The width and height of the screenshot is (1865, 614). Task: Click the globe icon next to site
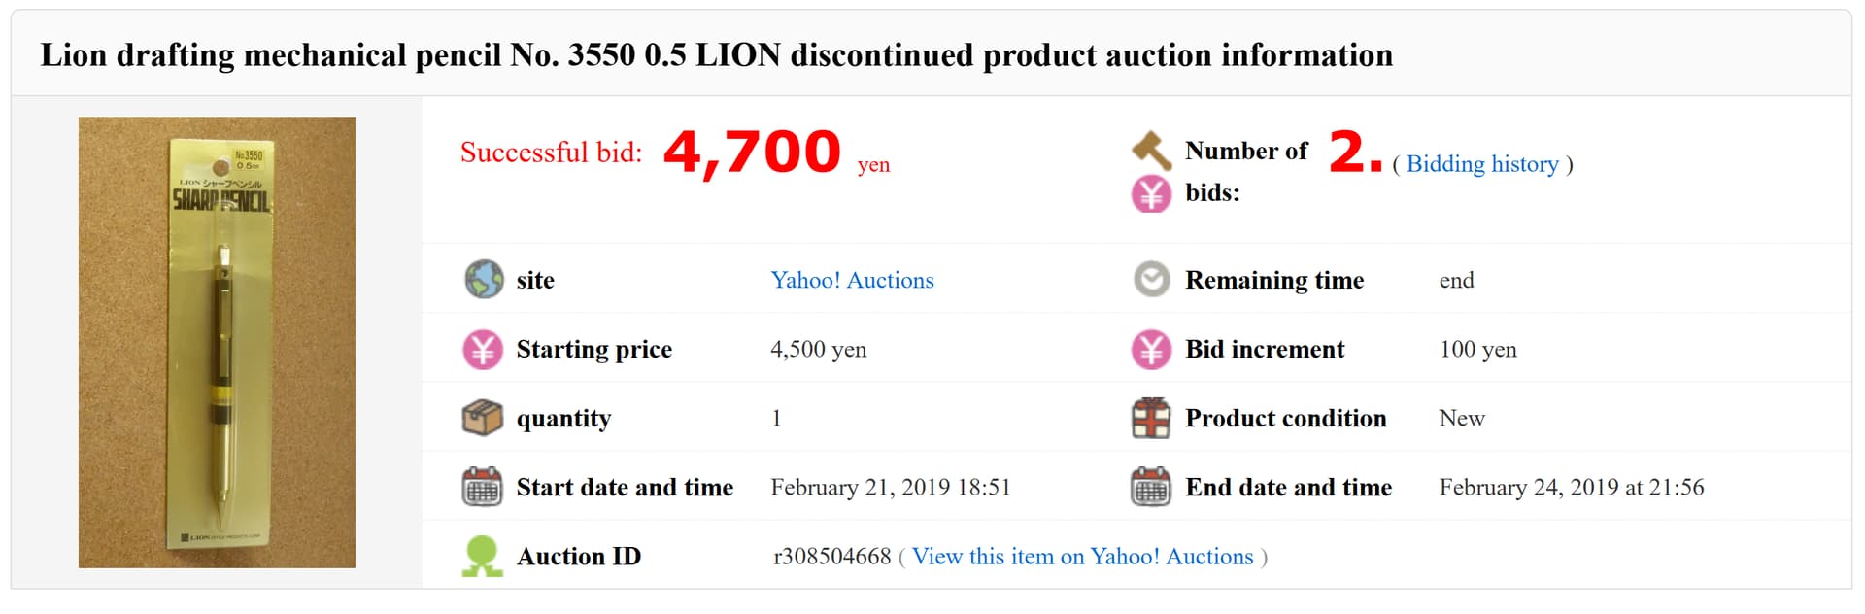[x=483, y=280]
